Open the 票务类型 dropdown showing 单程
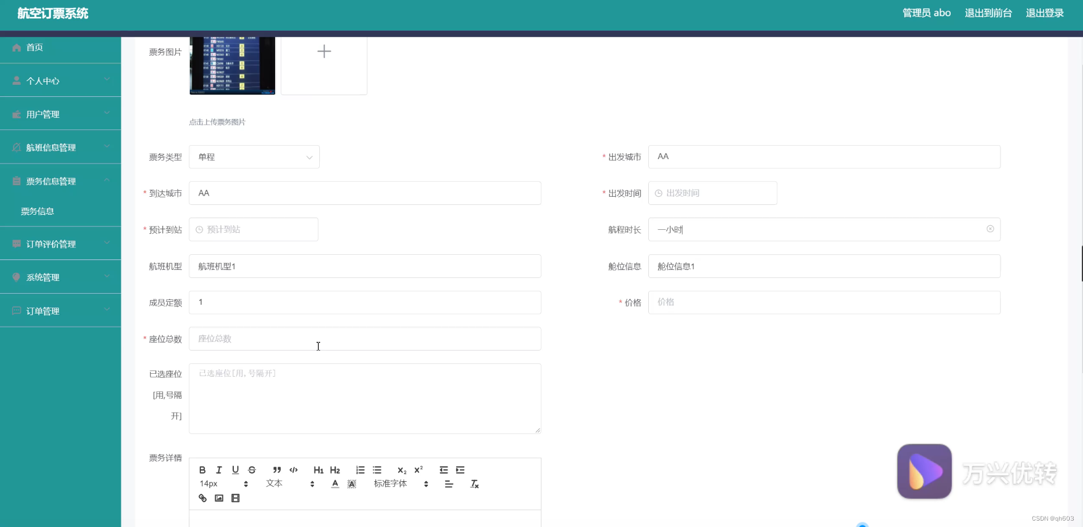The width and height of the screenshot is (1083, 527). tap(254, 157)
